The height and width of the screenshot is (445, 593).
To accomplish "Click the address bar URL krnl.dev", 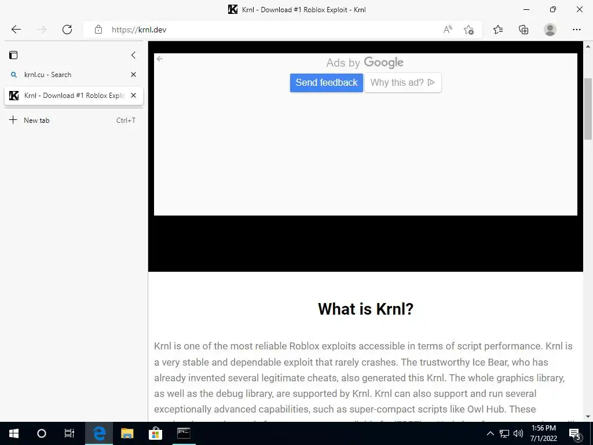I will (x=139, y=30).
